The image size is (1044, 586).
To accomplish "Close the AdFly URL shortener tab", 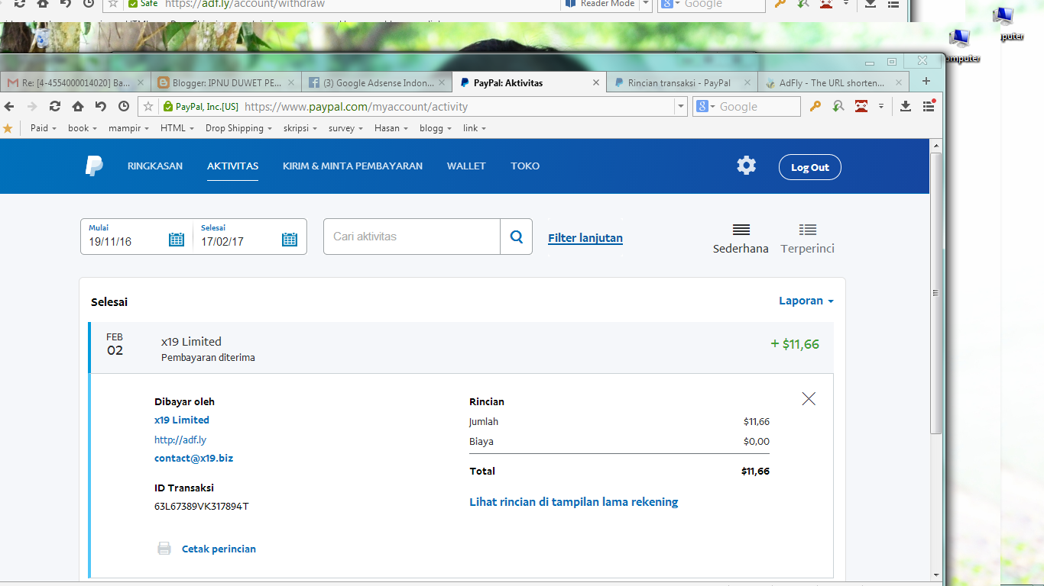I will pos(898,82).
